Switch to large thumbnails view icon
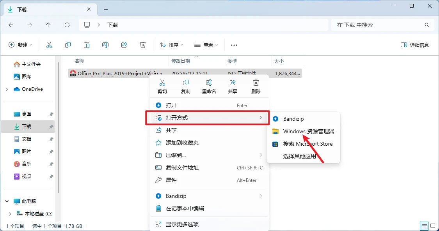The width and height of the screenshot is (439, 231). pyautogui.click(x=434, y=226)
